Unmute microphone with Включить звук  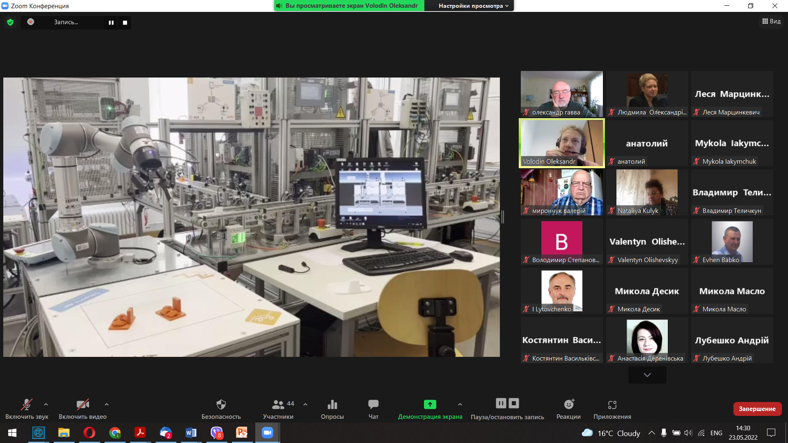(x=27, y=405)
